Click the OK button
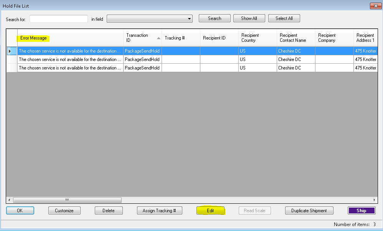The height and width of the screenshot is (231, 383). tap(20, 211)
